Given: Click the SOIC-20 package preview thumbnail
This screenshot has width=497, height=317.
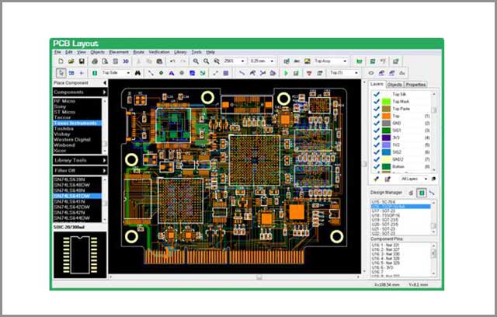Looking at the screenshot, I should [x=80, y=255].
